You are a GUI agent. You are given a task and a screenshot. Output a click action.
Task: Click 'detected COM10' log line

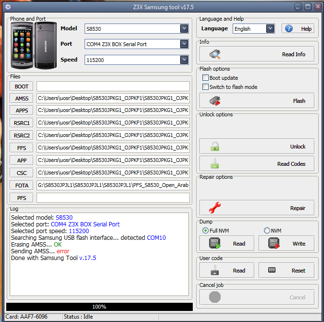(143, 238)
